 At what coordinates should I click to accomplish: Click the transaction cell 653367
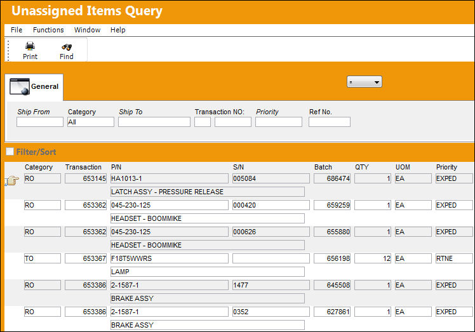(86, 258)
